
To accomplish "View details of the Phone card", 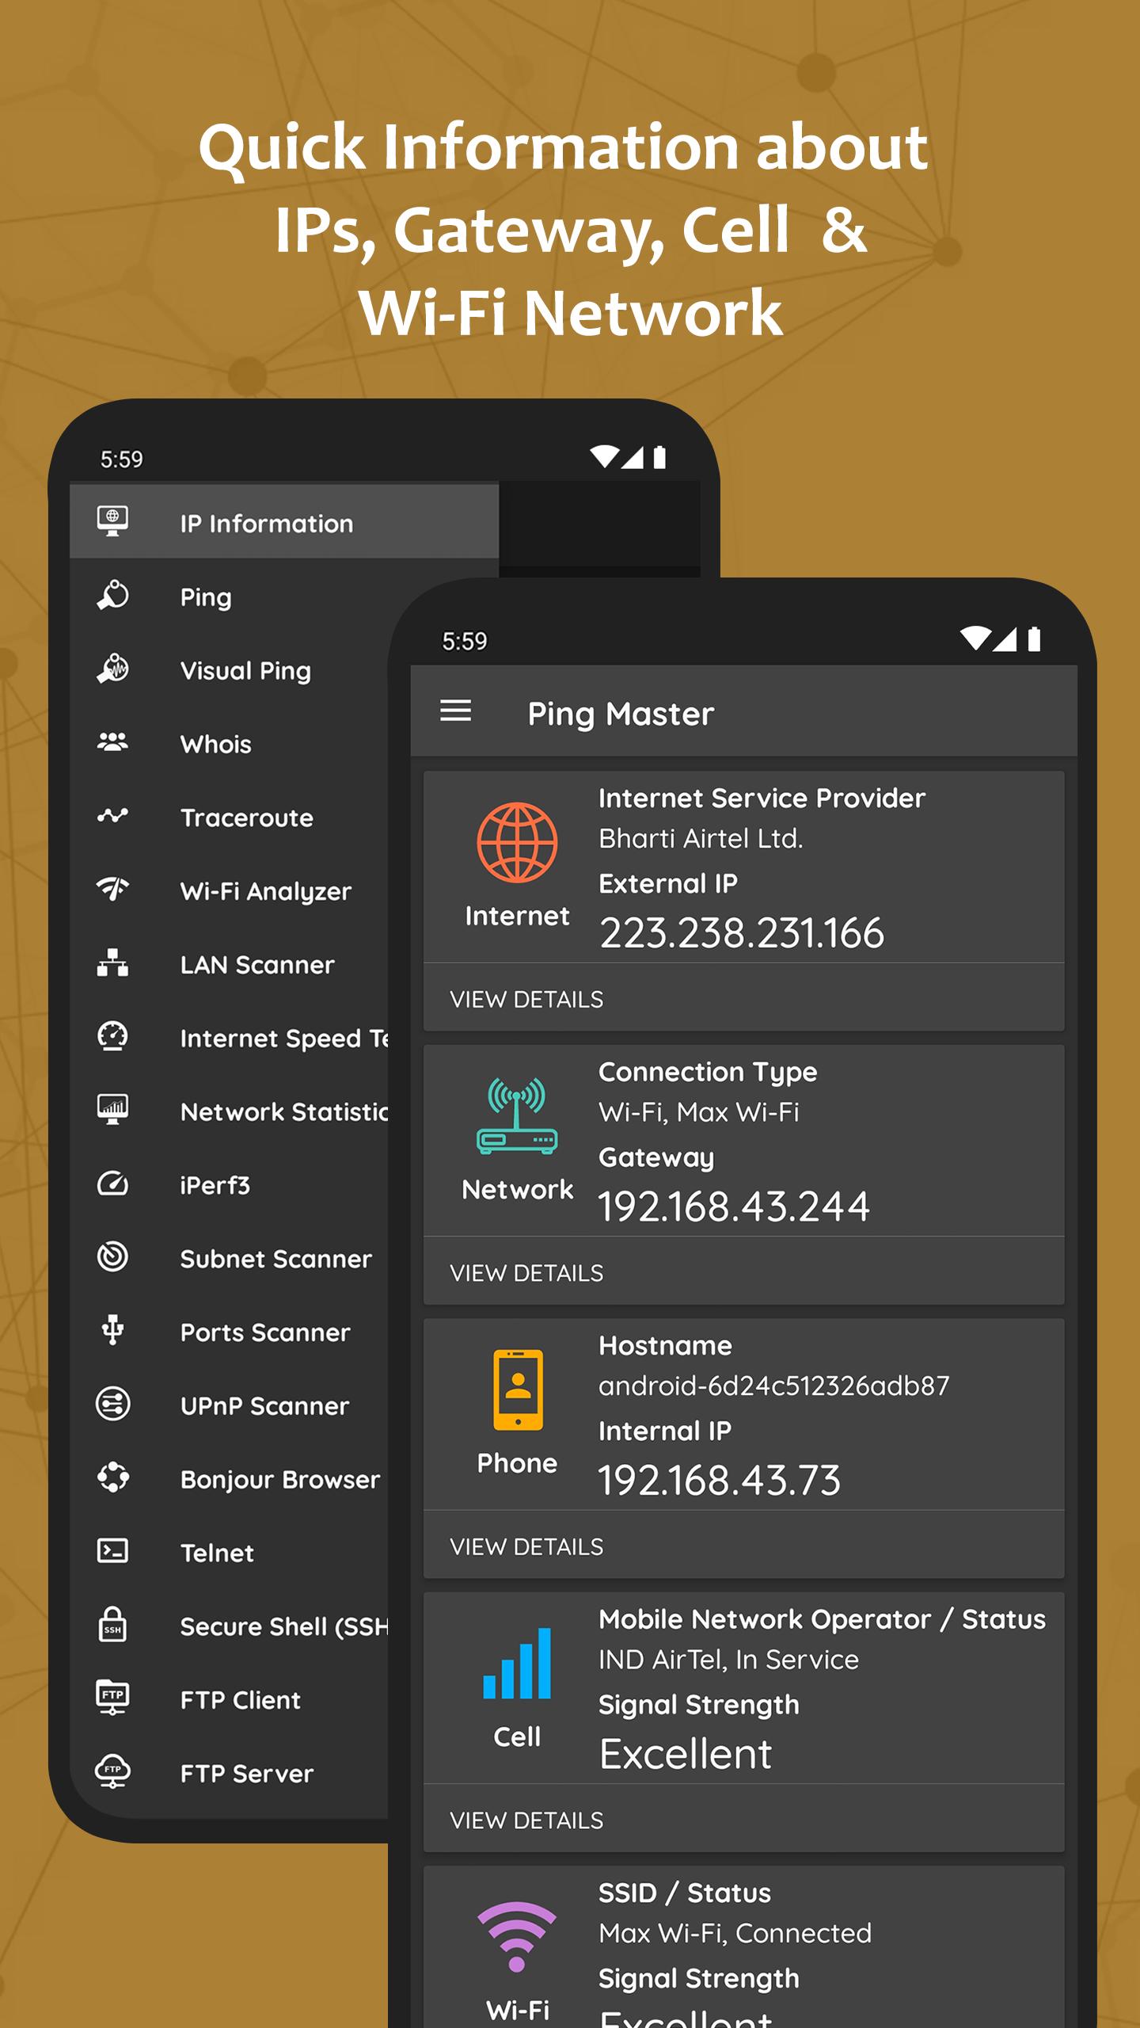I will [x=526, y=1546].
